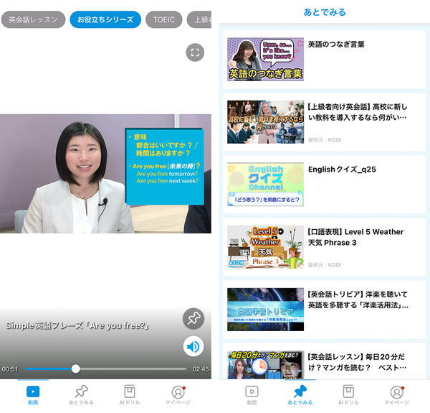Open thumbnail of 英語のつなぎ言葉 video
The width and height of the screenshot is (430, 413).
(265, 60)
